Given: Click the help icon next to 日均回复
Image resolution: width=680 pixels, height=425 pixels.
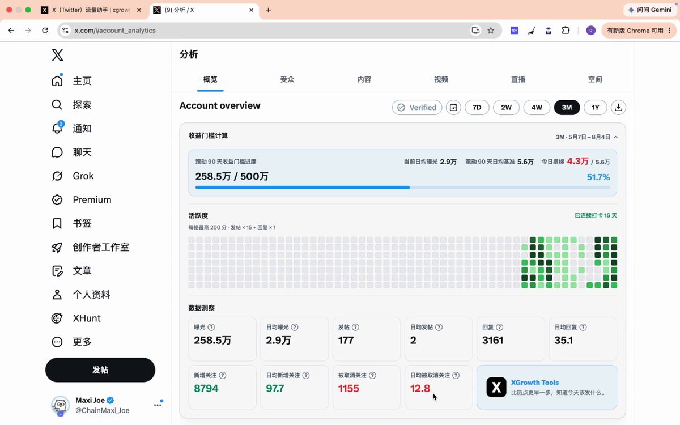Looking at the screenshot, I should (583, 328).
